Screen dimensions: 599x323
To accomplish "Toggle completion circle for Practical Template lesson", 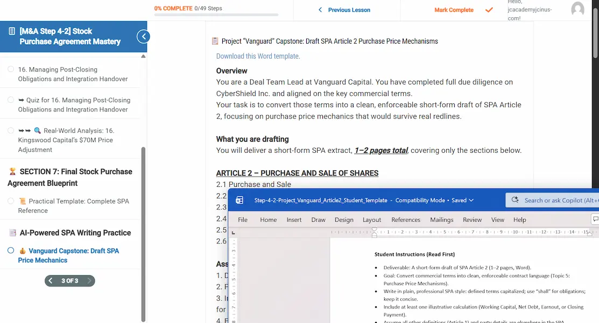I will click(x=11, y=201).
